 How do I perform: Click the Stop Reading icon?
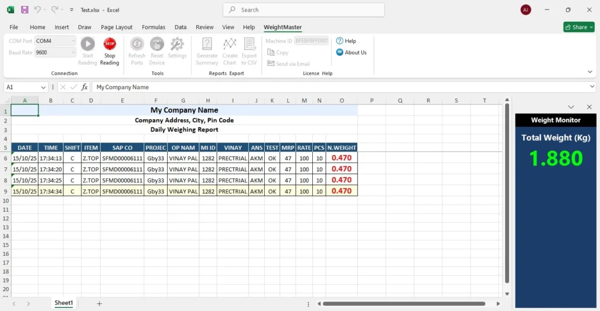coord(110,44)
